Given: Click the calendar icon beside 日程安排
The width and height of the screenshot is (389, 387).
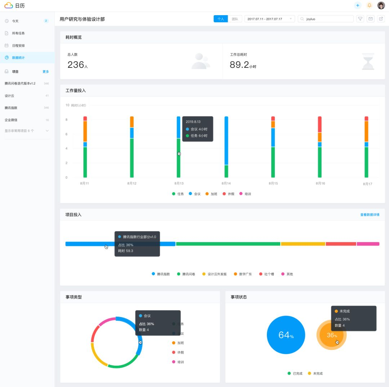Looking at the screenshot, I should [7, 45].
